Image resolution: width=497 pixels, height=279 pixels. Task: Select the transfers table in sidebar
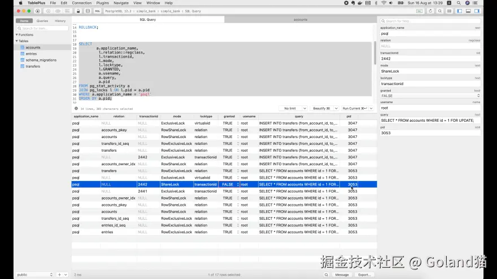pos(33,67)
